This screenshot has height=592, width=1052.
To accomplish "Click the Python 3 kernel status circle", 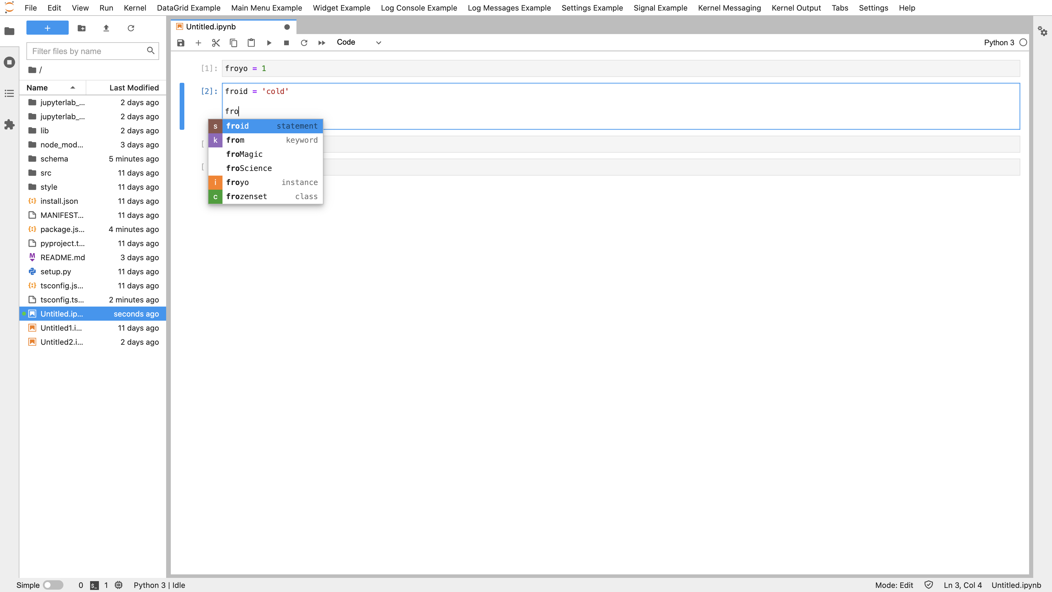I will 1023,43.
